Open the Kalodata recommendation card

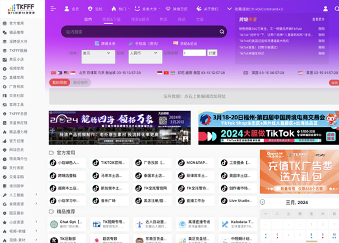[238, 224]
